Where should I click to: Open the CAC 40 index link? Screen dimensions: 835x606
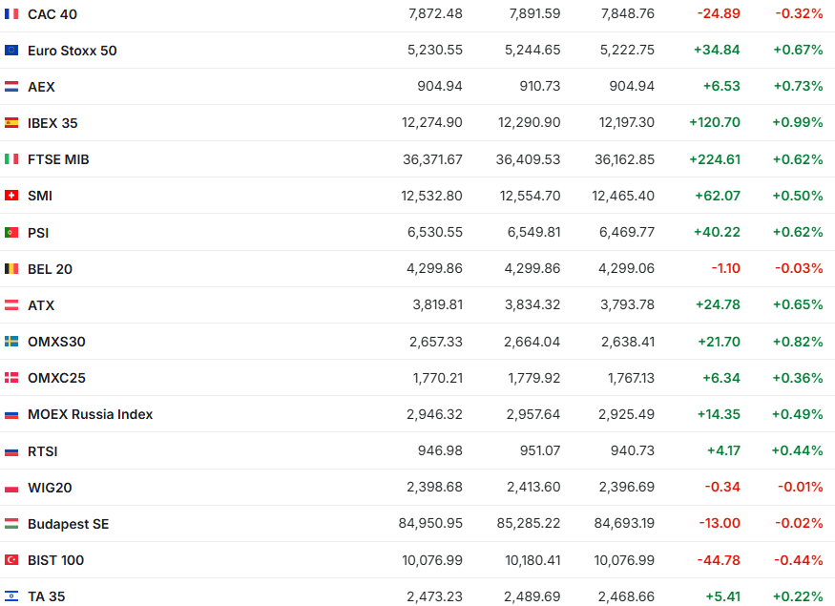(52, 14)
